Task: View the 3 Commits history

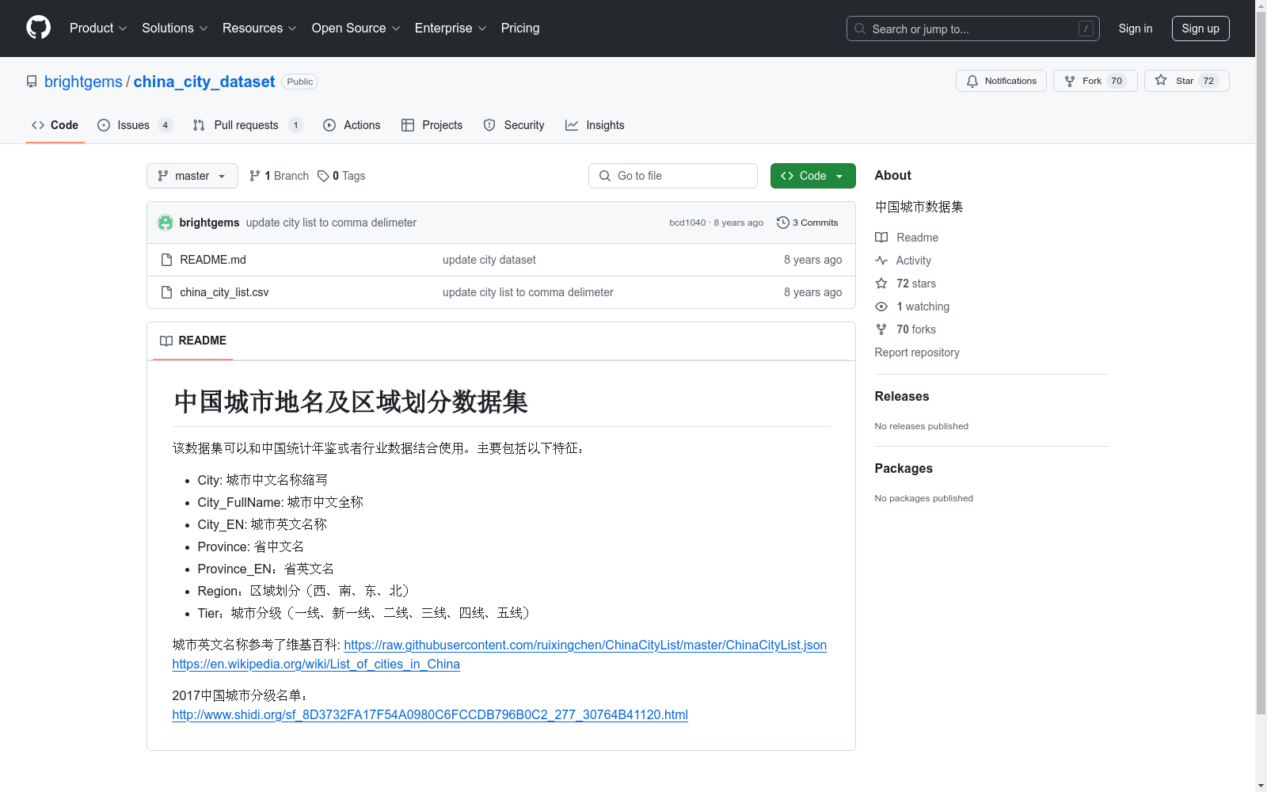Action: click(808, 223)
